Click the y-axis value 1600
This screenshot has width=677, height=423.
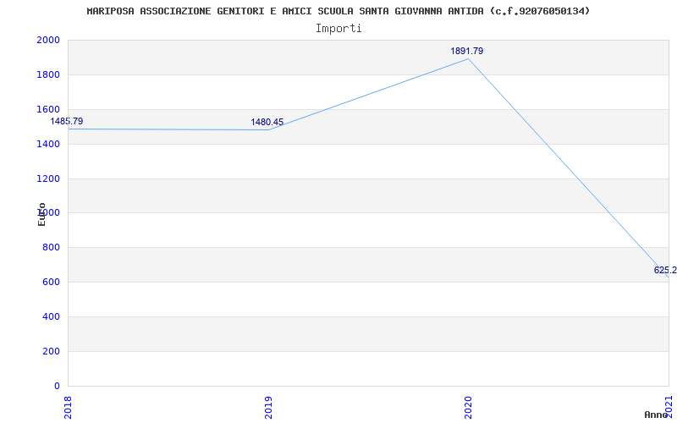pos(48,109)
